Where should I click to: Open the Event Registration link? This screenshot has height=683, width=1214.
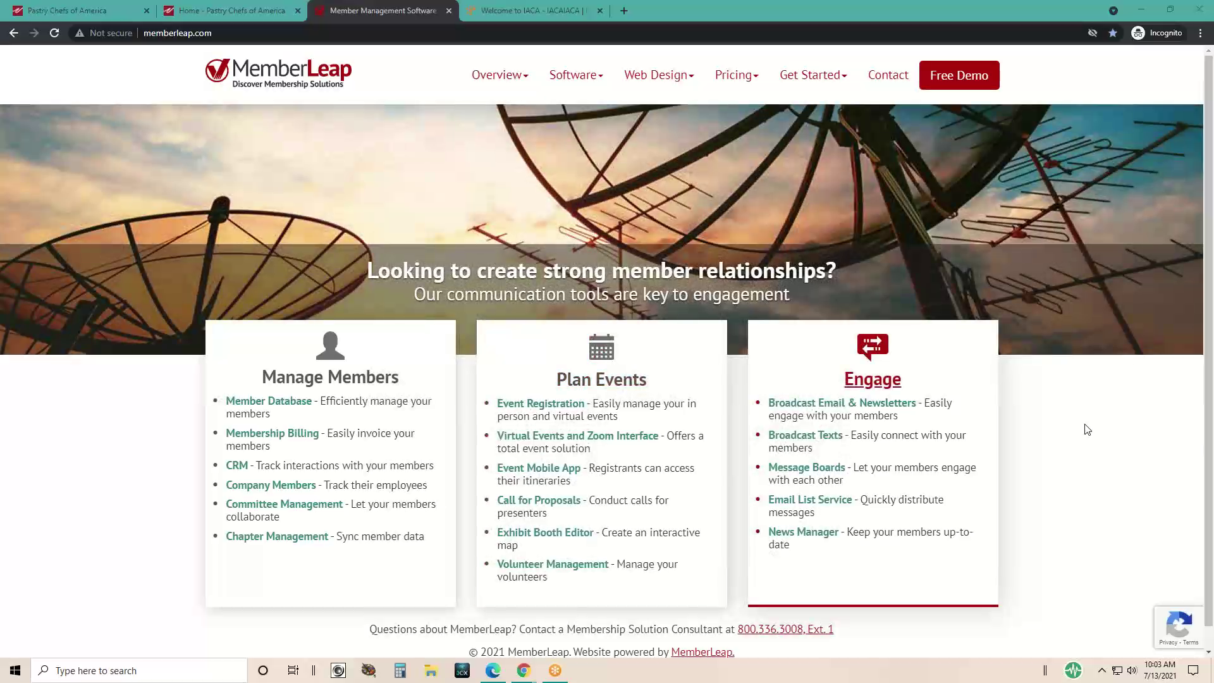[541, 403]
